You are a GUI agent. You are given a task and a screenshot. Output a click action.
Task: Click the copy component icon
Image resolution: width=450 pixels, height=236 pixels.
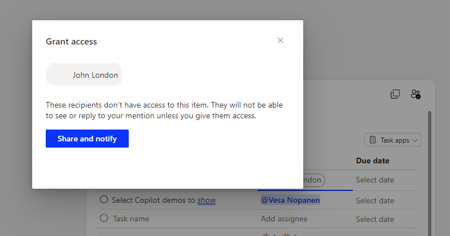[395, 94]
